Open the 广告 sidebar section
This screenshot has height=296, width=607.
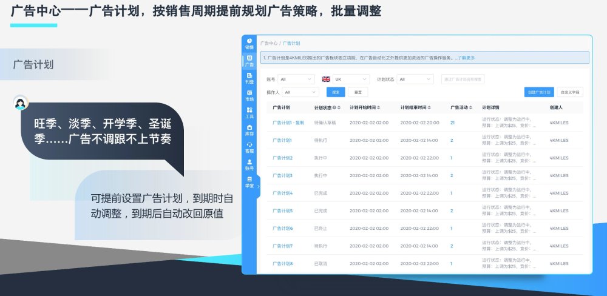click(249, 61)
